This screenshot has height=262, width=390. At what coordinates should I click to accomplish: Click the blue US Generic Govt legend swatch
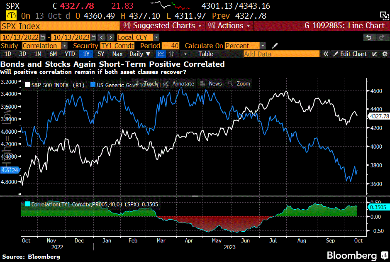point(93,85)
